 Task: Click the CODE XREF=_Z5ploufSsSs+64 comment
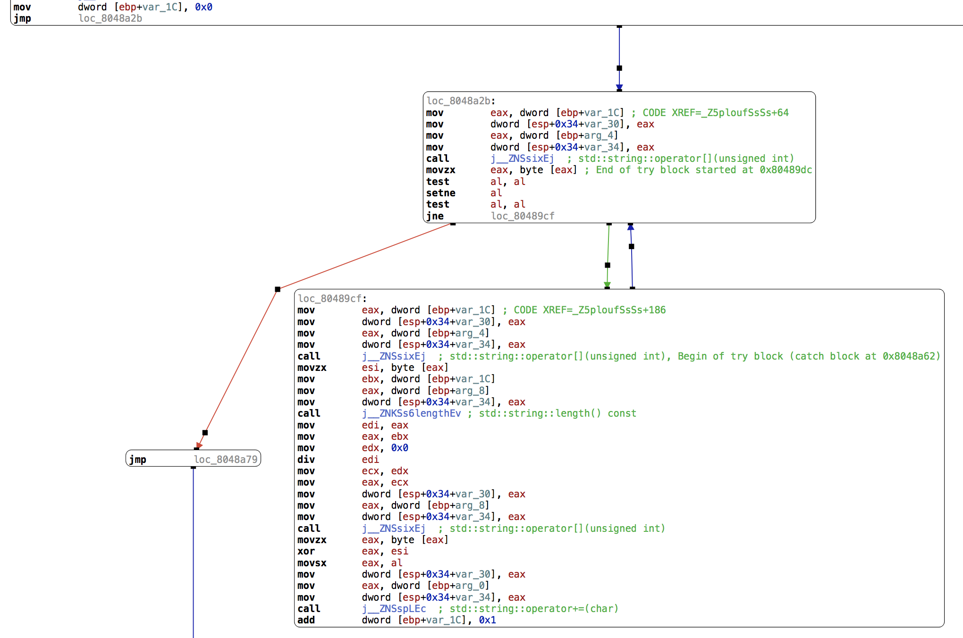pyautogui.click(x=715, y=113)
